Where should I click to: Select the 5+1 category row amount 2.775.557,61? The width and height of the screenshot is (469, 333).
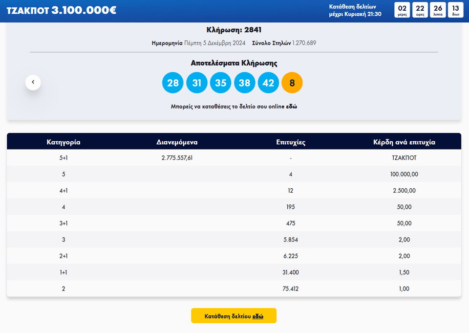177,158
